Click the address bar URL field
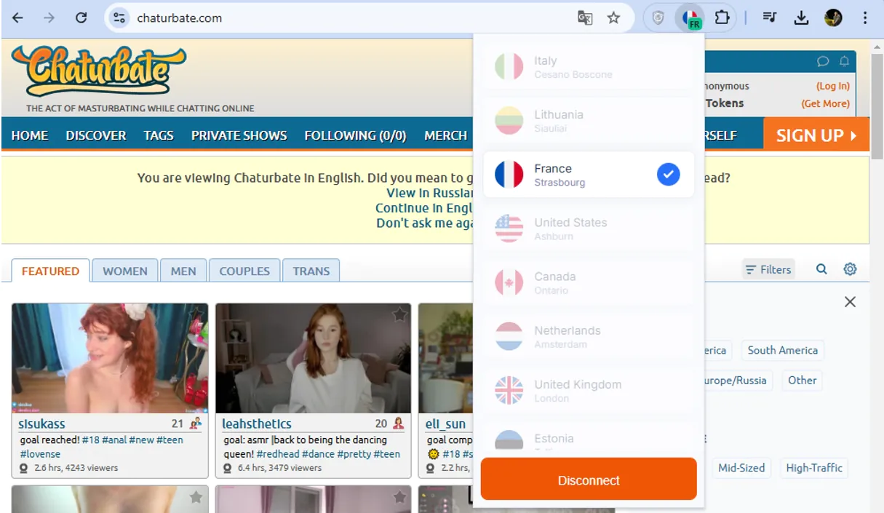The height and width of the screenshot is (513, 884). pyautogui.click(x=349, y=18)
